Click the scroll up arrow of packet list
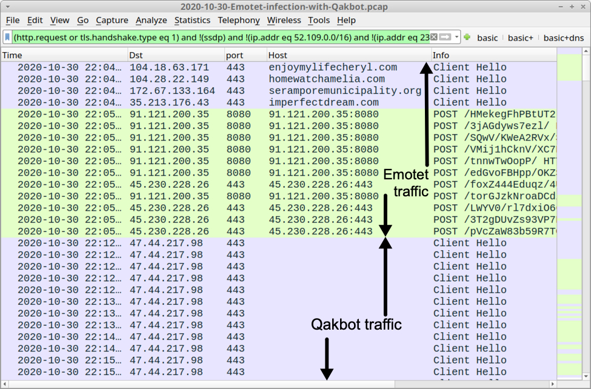 [x=586, y=50]
